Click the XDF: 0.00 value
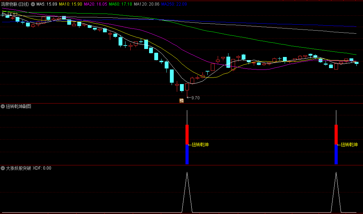Viewport: 363px width, 214px height. point(42,168)
